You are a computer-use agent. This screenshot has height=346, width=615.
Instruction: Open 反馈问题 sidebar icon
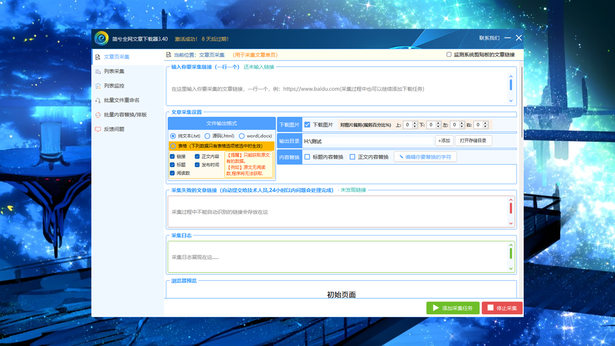(98, 129)
